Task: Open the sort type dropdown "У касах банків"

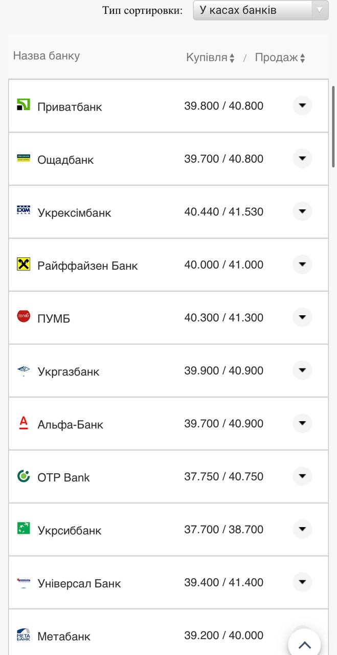Action: (x=260, y=10)
